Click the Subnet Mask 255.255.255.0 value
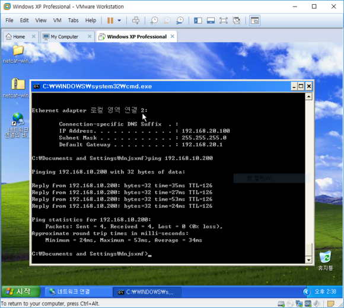The width and height of the screenshot is (344, 308). (x=204, y=138)
